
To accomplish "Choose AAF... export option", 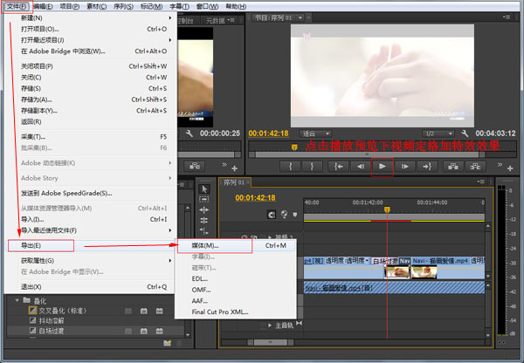I will tap(236, 301).
